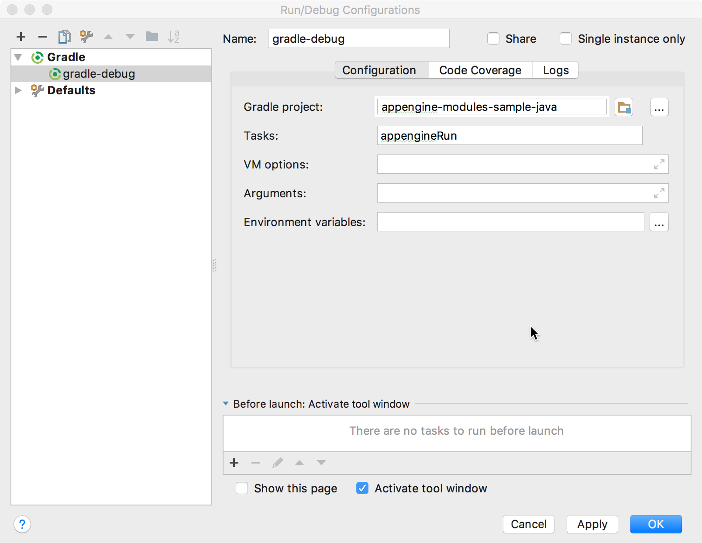Click the Apply button
The image size is (702, 543).
(x=592, y=524)
